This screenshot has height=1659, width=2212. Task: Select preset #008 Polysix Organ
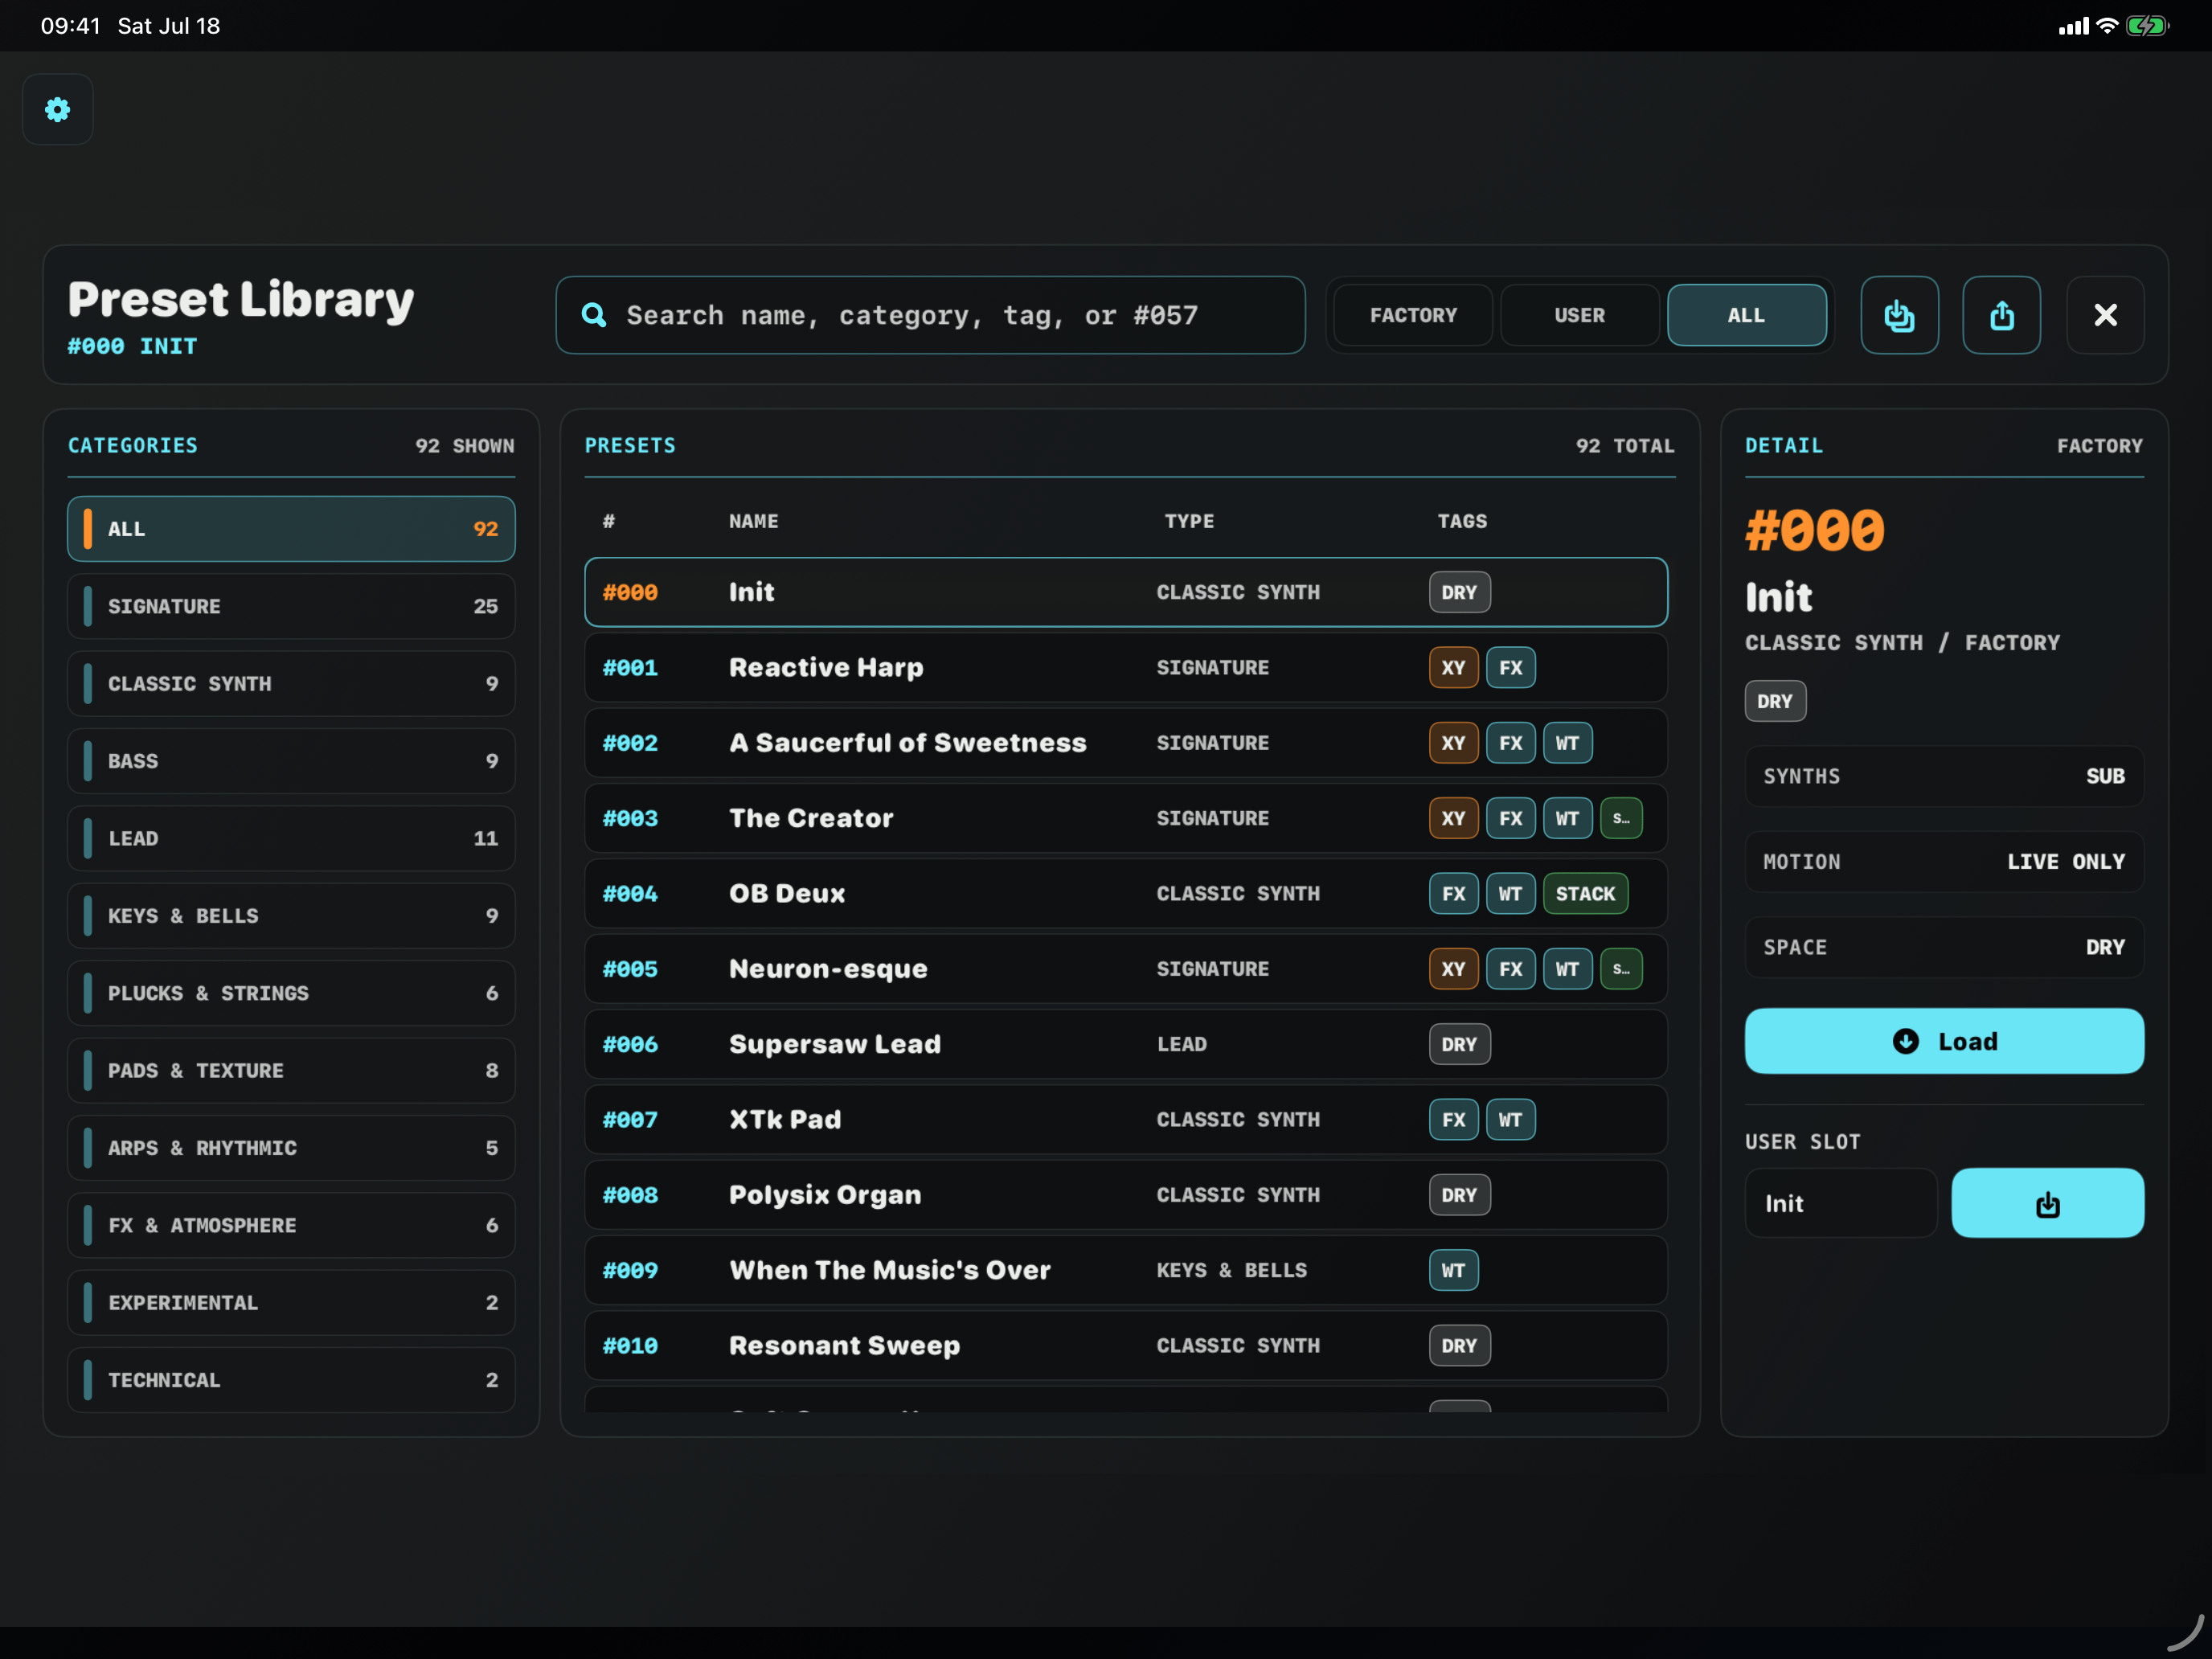1126,1195
